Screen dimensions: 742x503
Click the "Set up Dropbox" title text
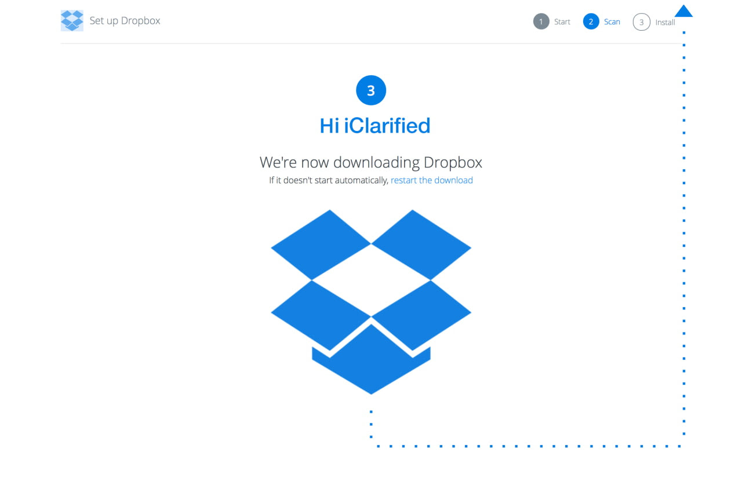pos(125,21)
